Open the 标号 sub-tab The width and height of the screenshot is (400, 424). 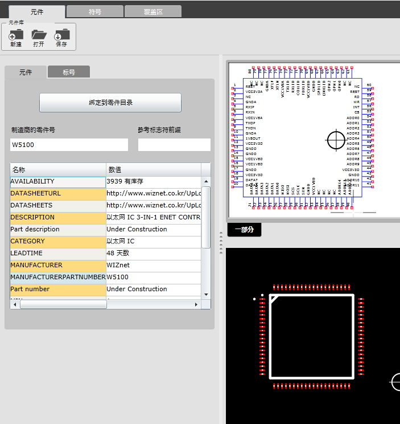coord(69,72)
